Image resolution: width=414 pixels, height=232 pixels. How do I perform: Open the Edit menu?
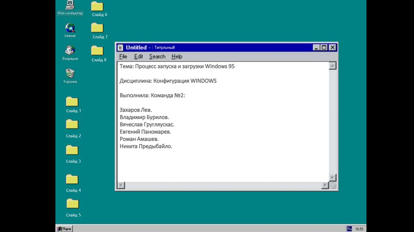[138, 57]
